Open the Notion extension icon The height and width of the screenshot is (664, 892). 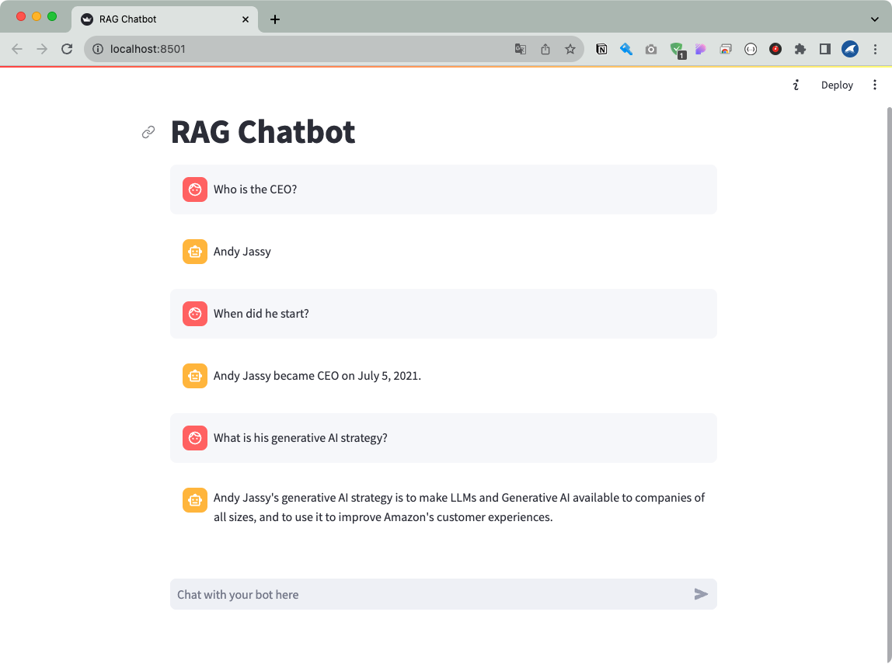(x=601, y=49)
